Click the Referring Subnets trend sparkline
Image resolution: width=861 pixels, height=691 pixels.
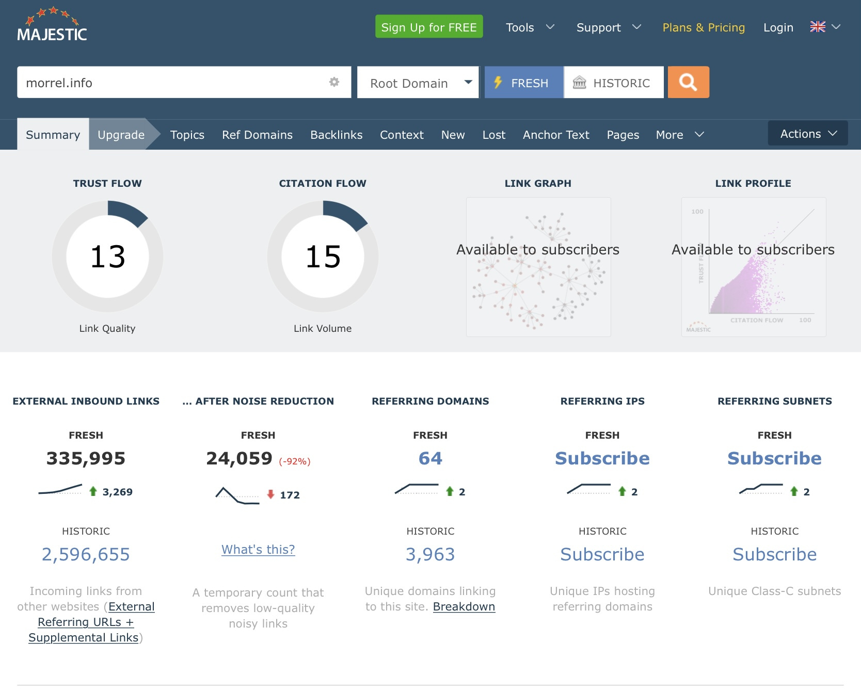pos(761,489)
